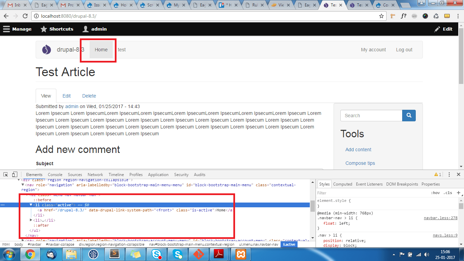Click the test menu link

122,50
